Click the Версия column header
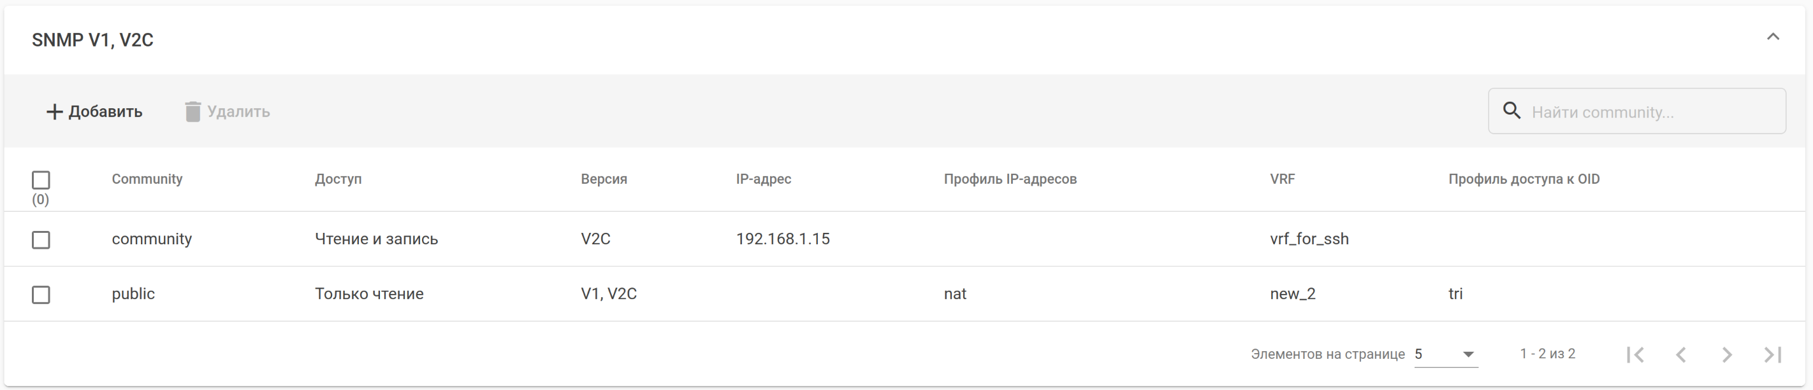The width and height of the screenshot is (1813, 390). click(x=603, y=179)
